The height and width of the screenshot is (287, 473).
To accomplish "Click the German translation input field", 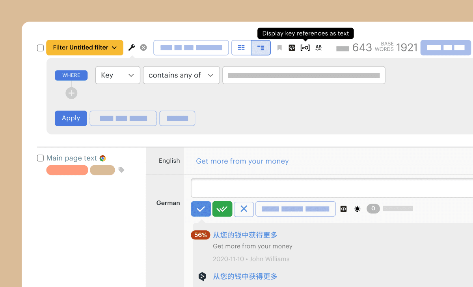I will click(331, 188).
